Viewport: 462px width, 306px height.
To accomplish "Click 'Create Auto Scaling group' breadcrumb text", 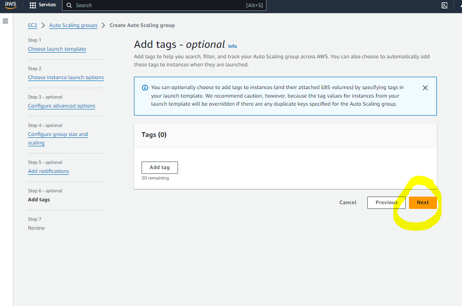I will pyautogui.click(x=142, y=26).
